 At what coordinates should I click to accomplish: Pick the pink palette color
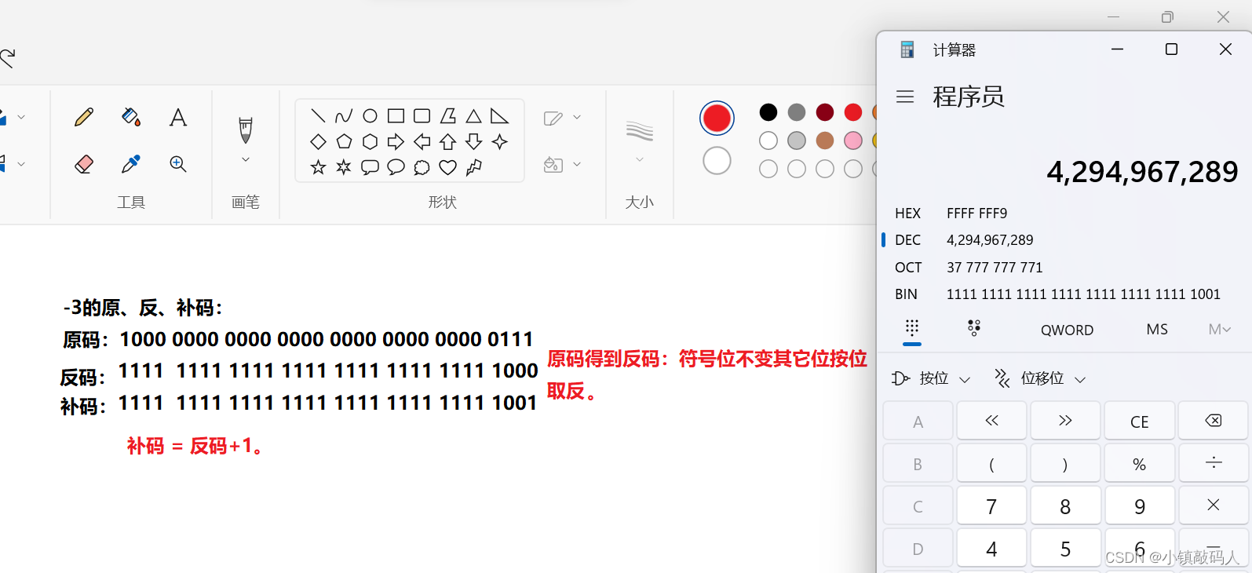coord(853,141)
